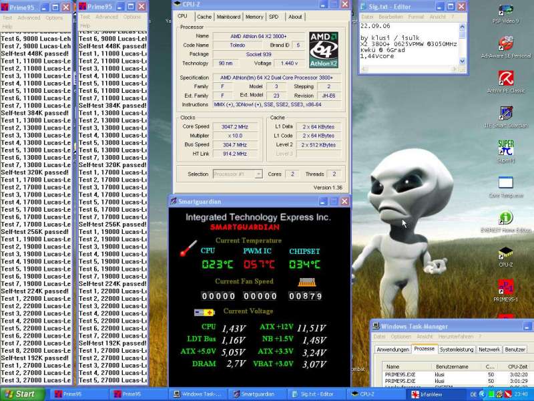Open the Benutzer tab in Task Manager
Screen dimensions: 534x401
(515, 350)
